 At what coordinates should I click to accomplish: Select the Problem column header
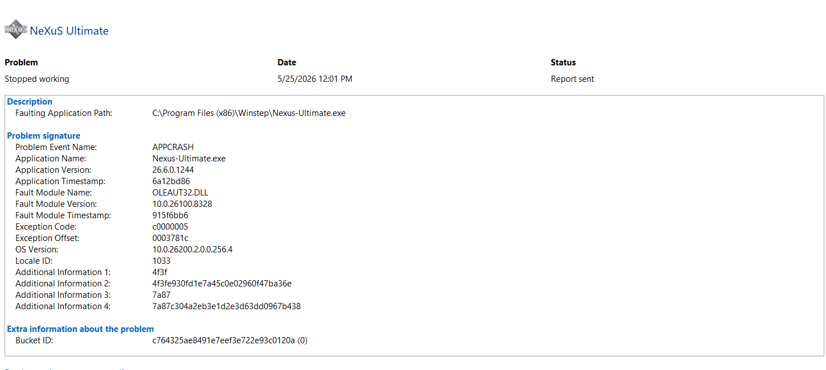pyautogui.click(x=21, y=63)
